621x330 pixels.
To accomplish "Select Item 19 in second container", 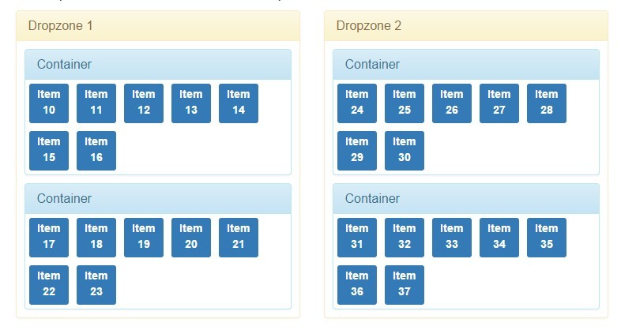I will (x=144, y=238).
